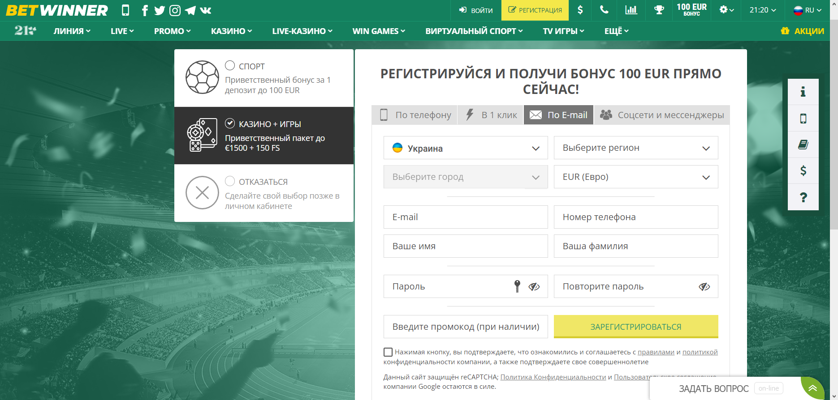
Task: Switch to Соцсети и мессенджеры tab
Action: [662, 115]
